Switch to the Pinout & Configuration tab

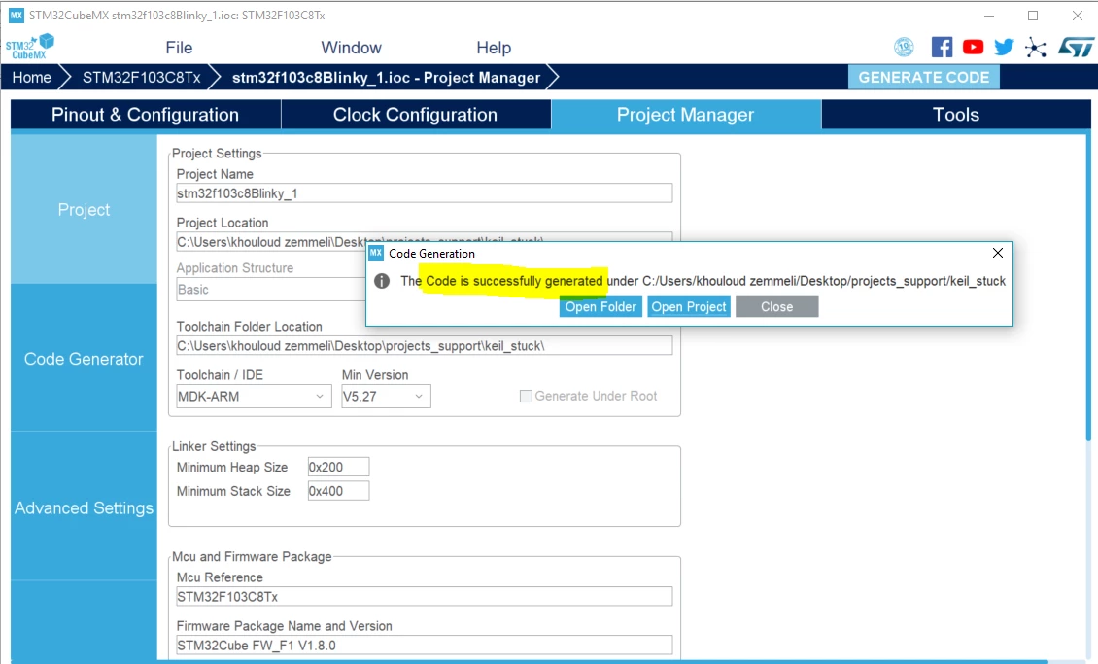pos(145,115)
